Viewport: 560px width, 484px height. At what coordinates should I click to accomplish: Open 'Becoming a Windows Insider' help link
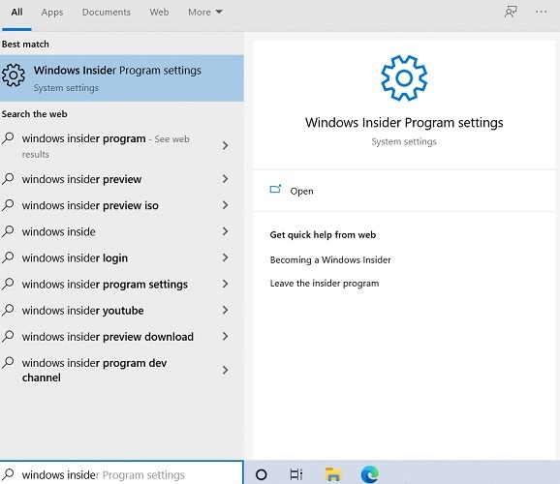[330, 259]
